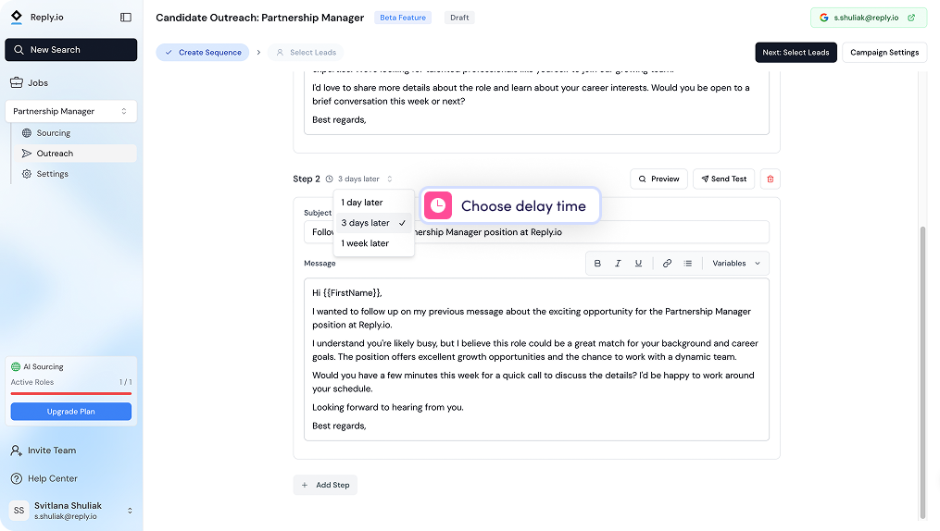Viewport: 940px width, 531px height.
Task: Toggle underline formatting
Action: pos(638,264)
